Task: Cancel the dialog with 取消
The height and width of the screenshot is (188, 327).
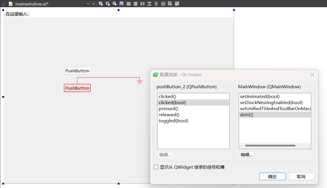Action: tap(301, 176)
